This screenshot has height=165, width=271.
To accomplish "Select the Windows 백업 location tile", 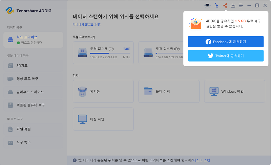I will coord(234,91).
